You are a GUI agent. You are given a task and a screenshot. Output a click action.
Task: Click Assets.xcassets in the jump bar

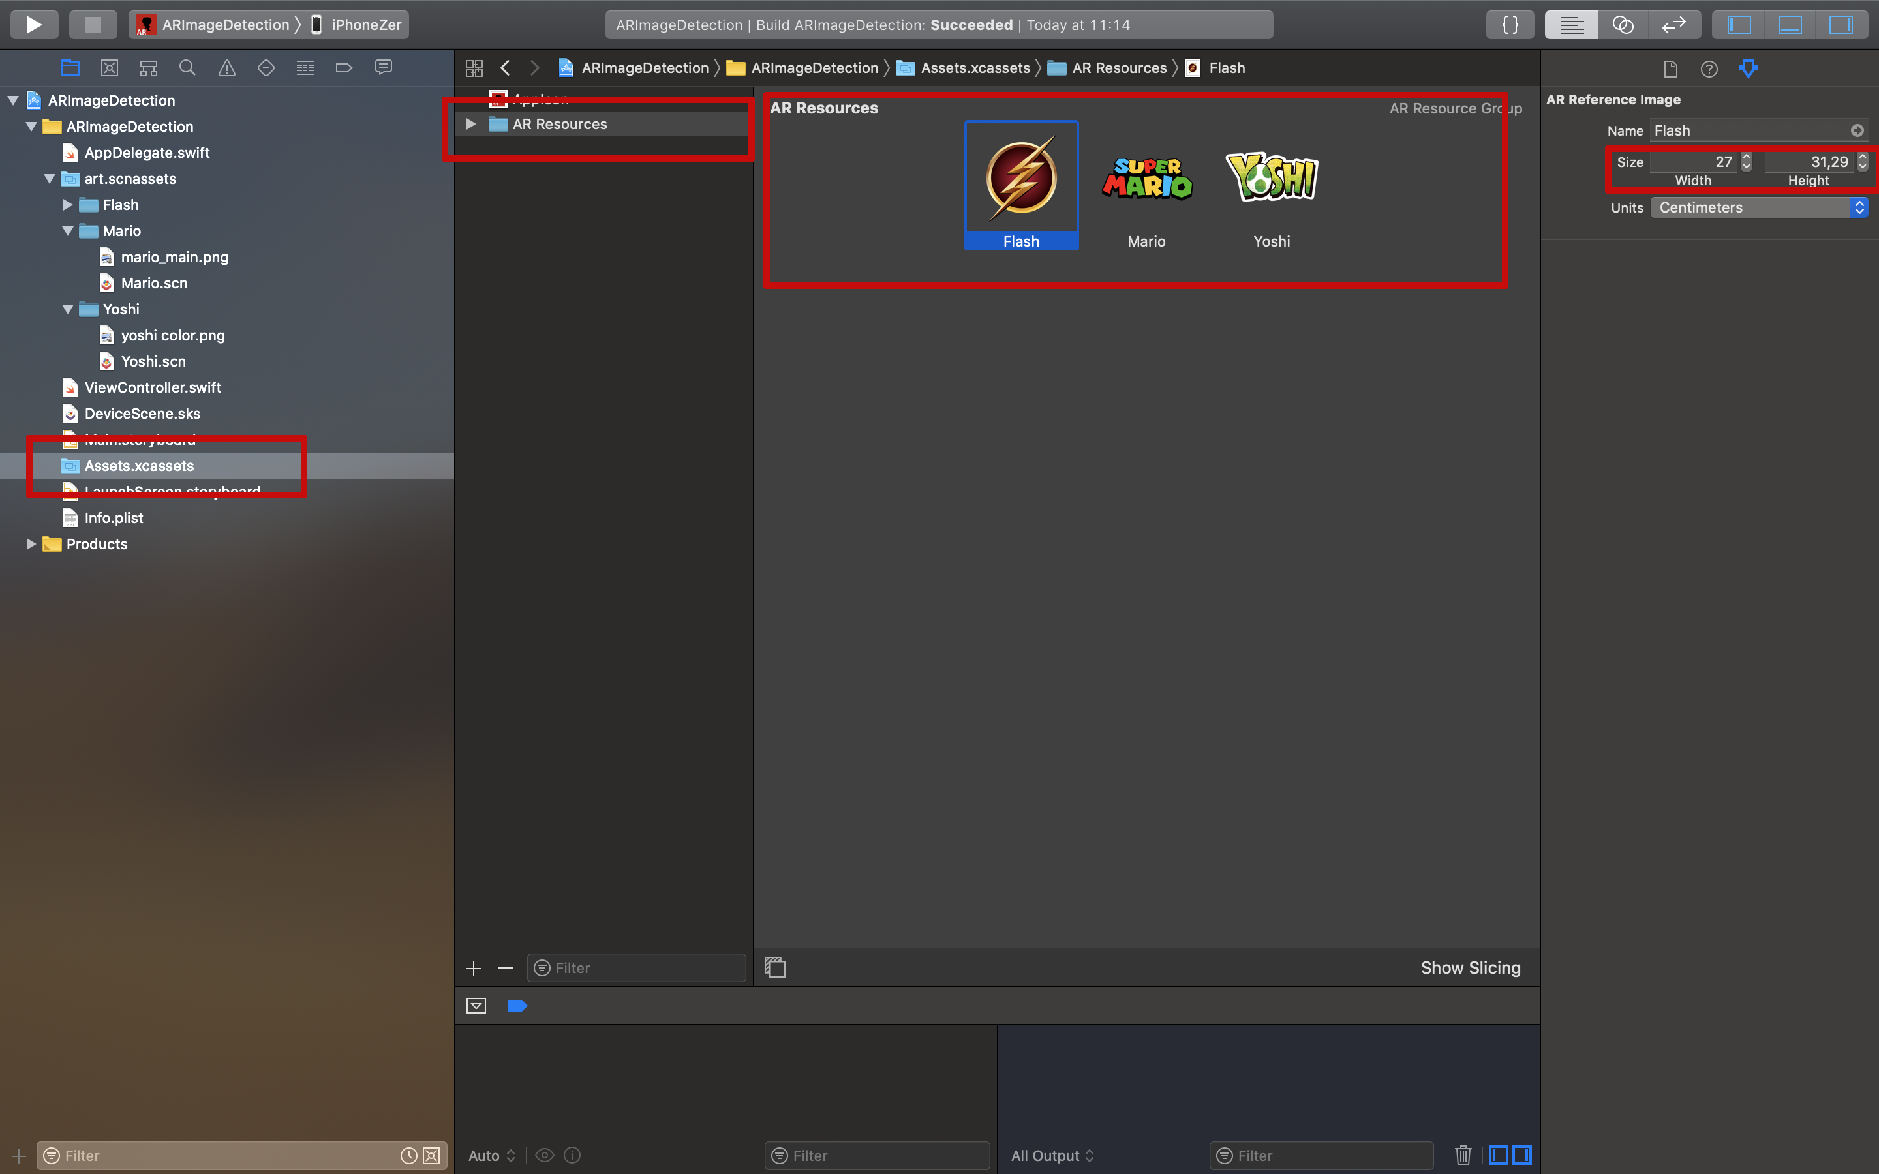tap(964, 68)
